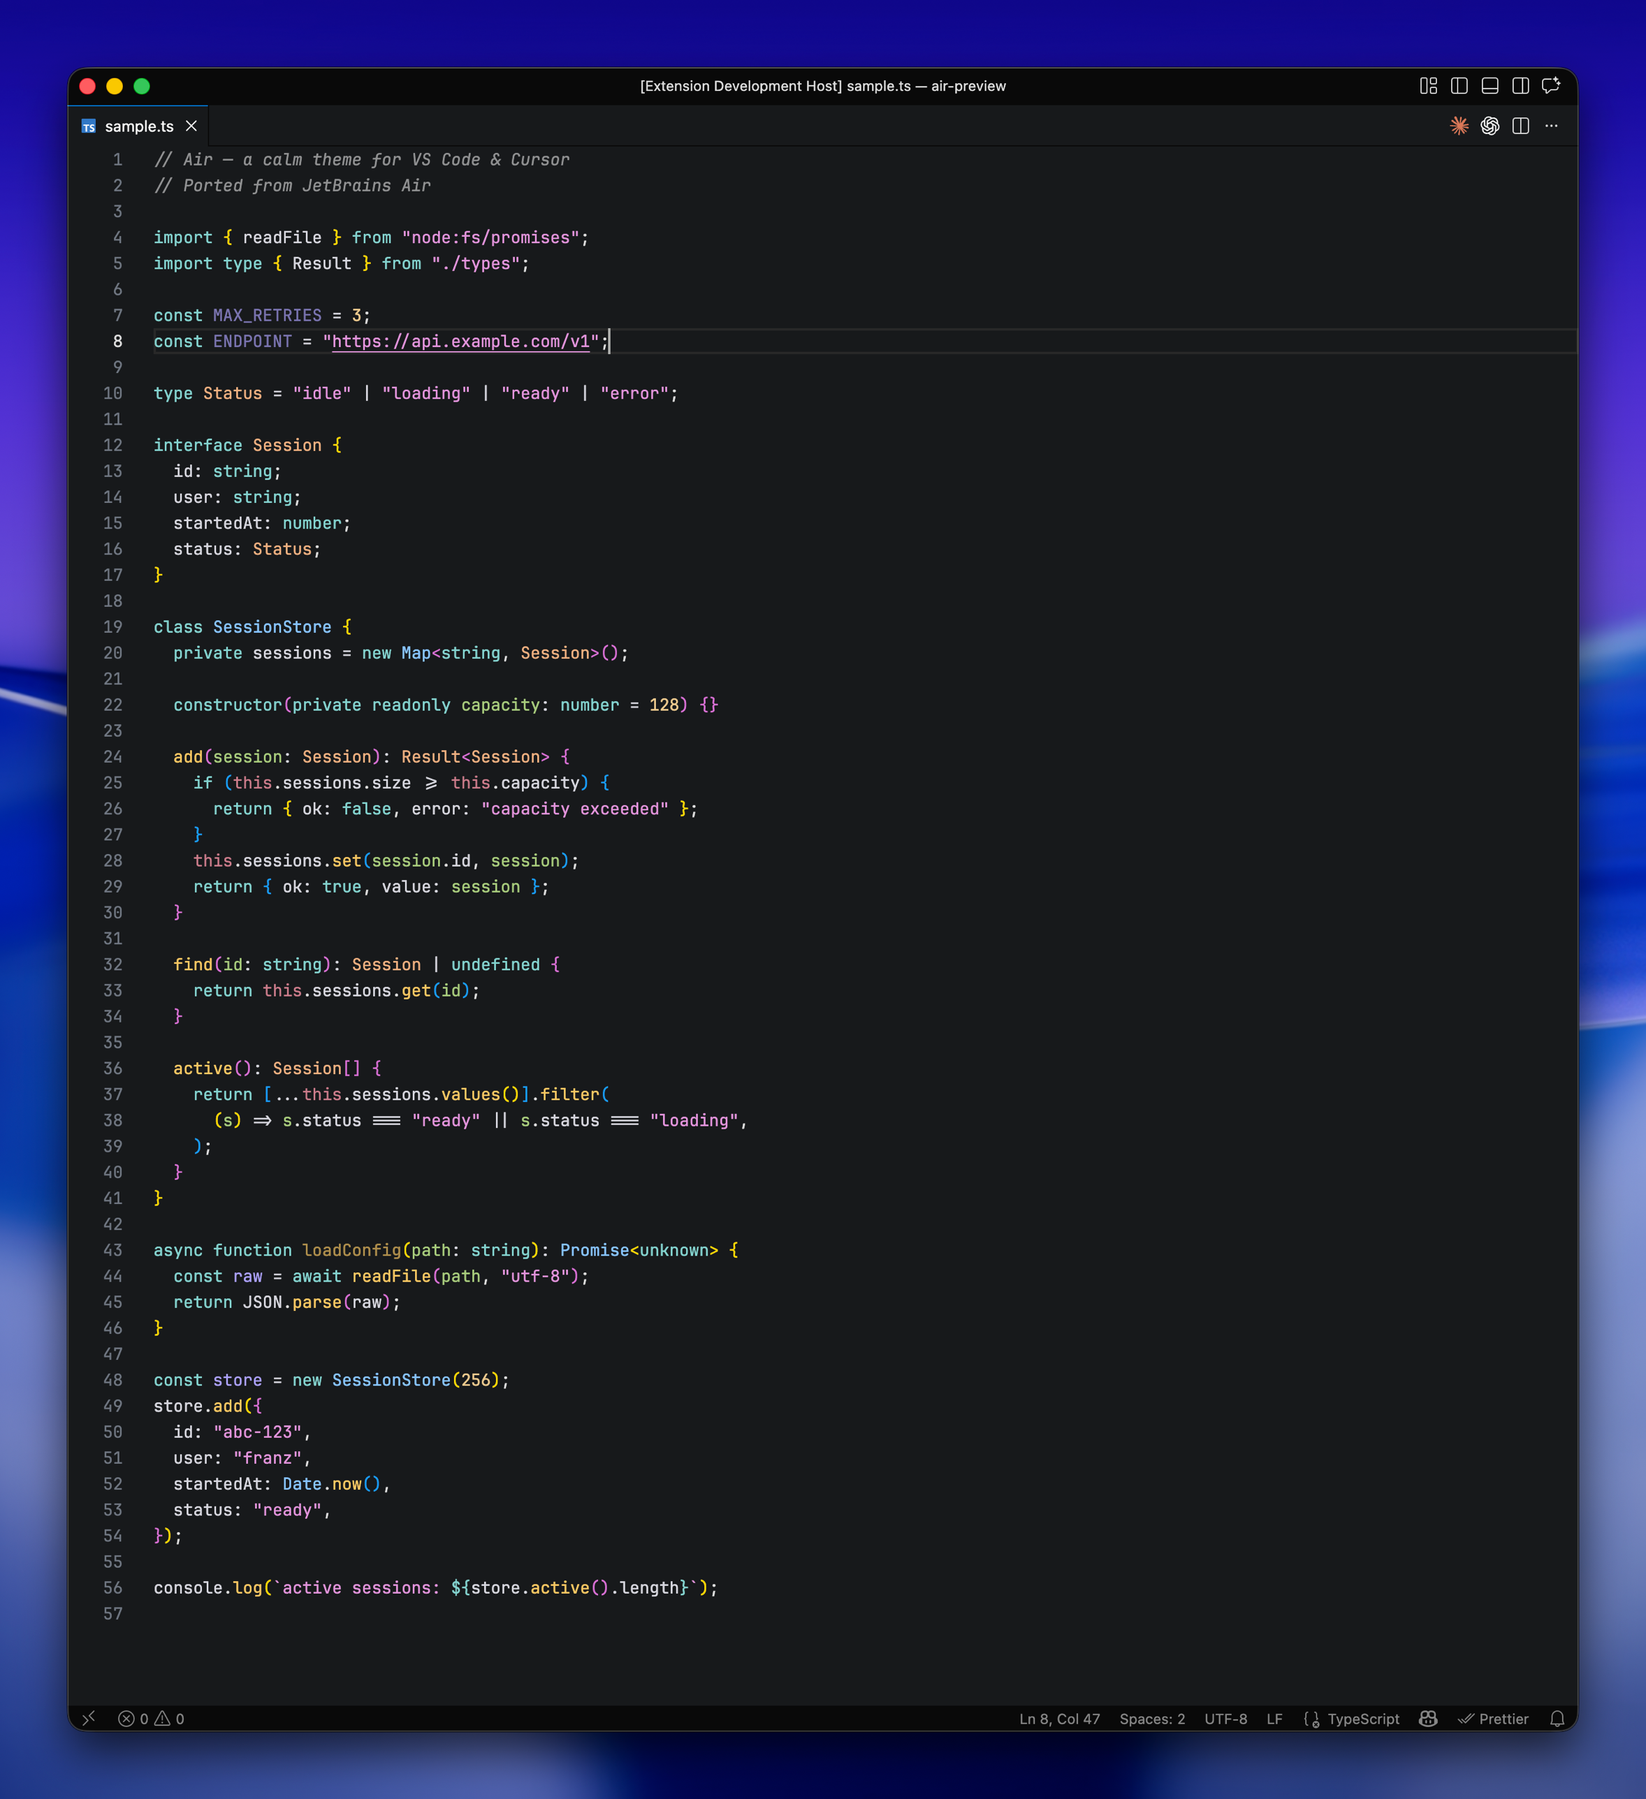Change the LF end-of-line sequence
This screenshot has height=1799, width=1646.
1274,1719
